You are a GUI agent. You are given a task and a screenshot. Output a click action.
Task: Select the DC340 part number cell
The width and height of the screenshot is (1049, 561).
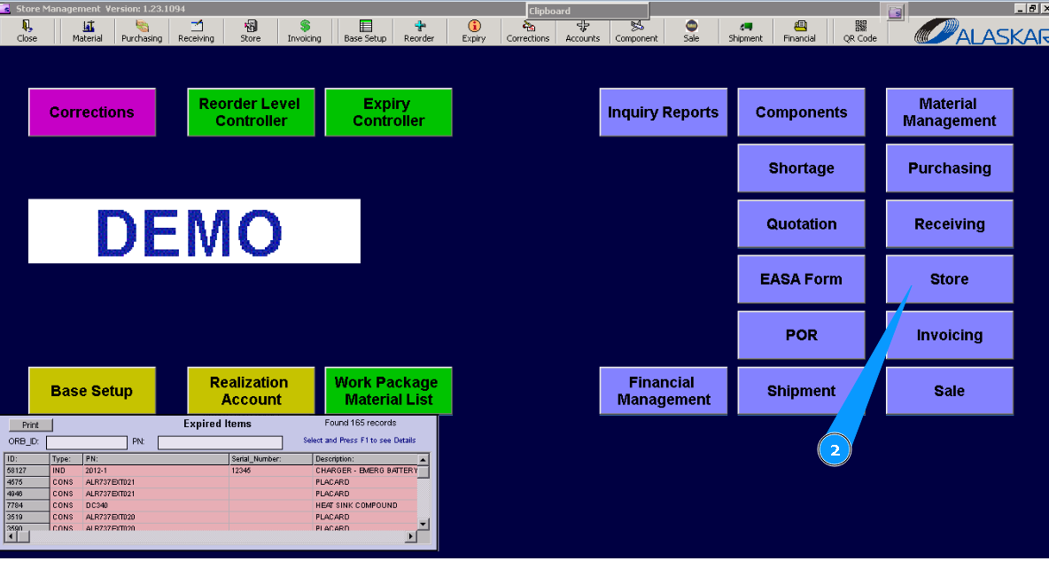pyautogui.click(x=157, y=505)
